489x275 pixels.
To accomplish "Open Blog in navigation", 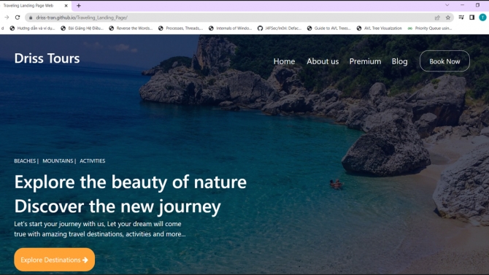I will [x=399, y=61].
